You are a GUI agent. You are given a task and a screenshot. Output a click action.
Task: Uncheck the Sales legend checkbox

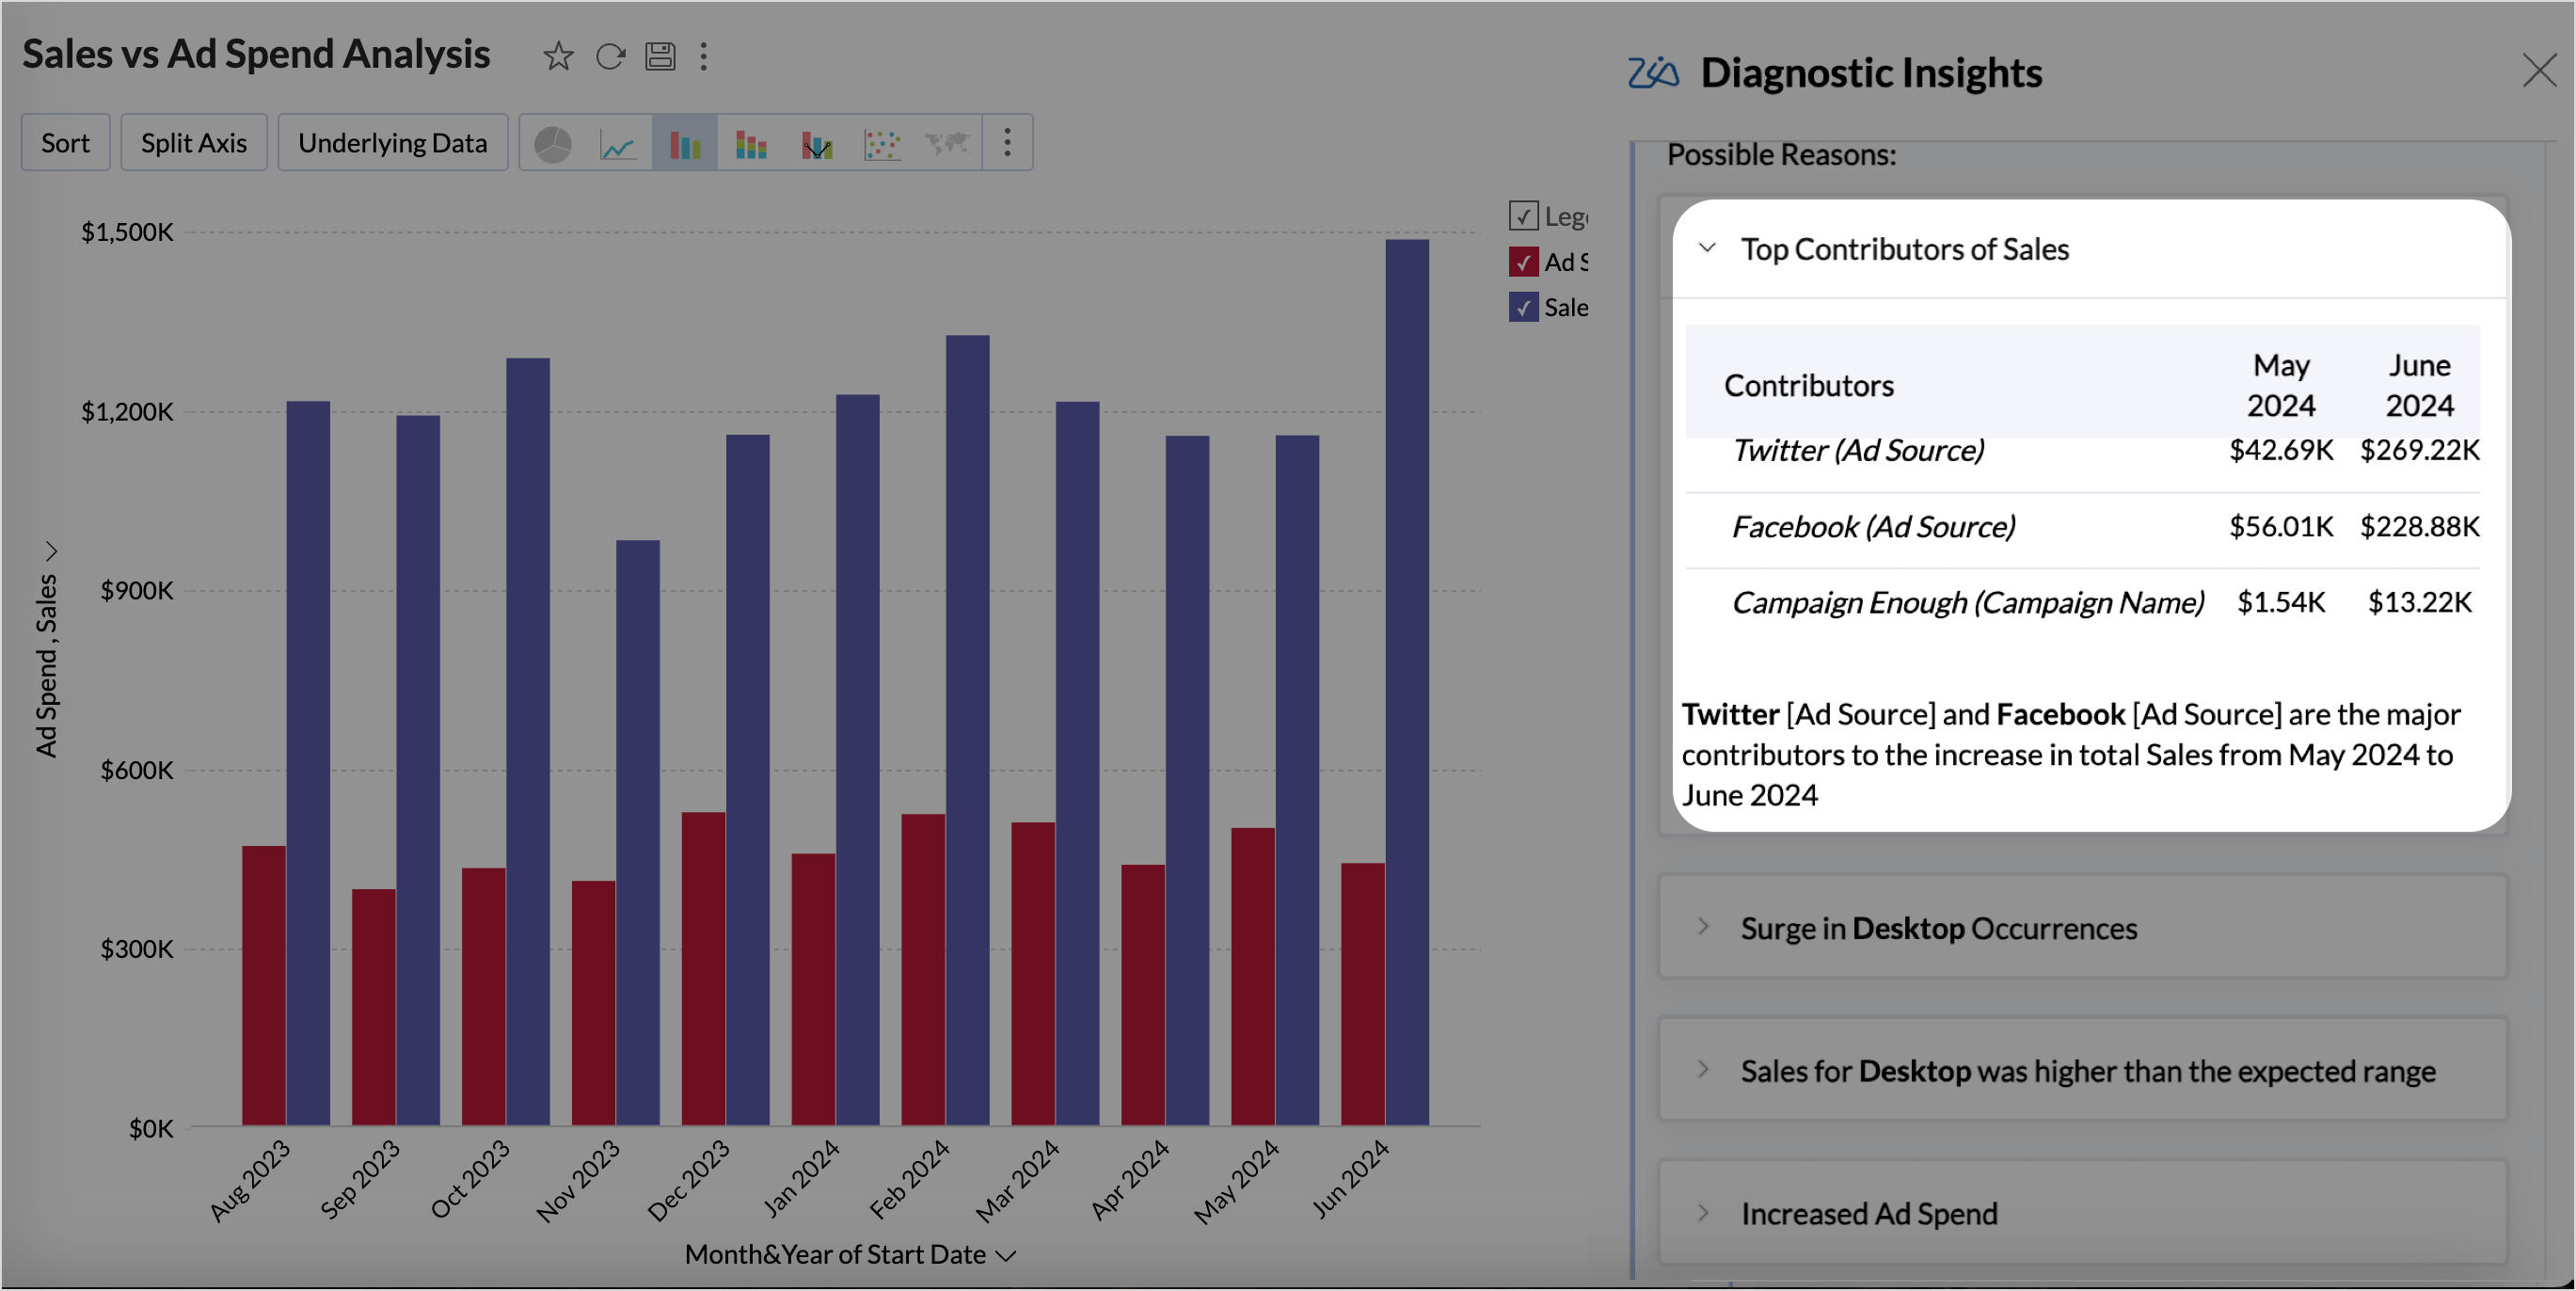tap(1523, 307)
